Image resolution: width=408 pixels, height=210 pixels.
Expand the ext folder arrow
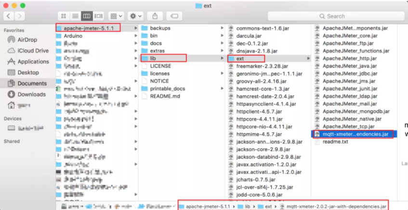click(x=308, y=59)
